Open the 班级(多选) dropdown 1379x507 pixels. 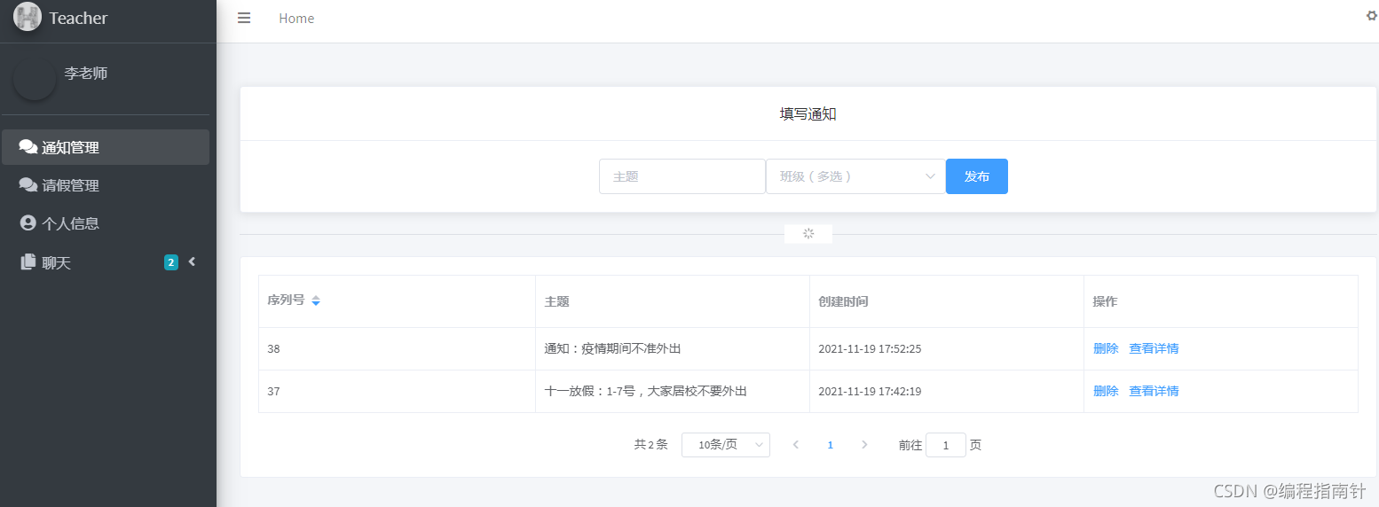(x=855, y=176)
